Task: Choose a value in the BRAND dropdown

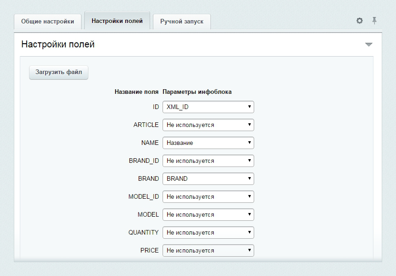Action: pyautogui.click(x=208, y=178)
